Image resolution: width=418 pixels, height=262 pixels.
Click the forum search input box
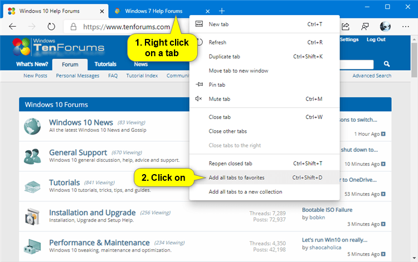pos(357,64)
